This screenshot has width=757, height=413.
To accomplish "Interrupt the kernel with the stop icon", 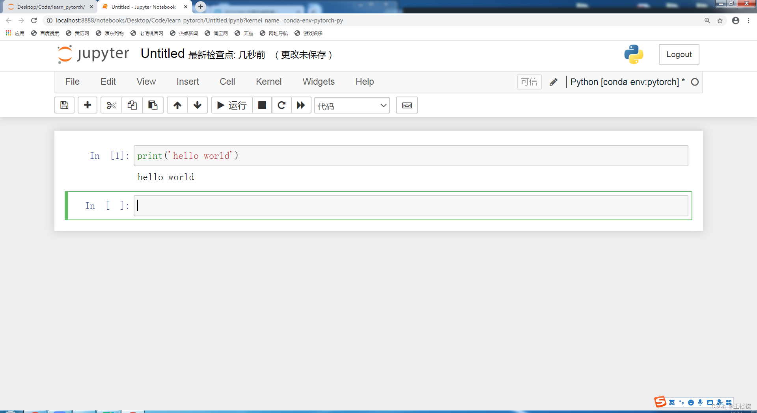I will pyautogui.click(x=262, y=105).
